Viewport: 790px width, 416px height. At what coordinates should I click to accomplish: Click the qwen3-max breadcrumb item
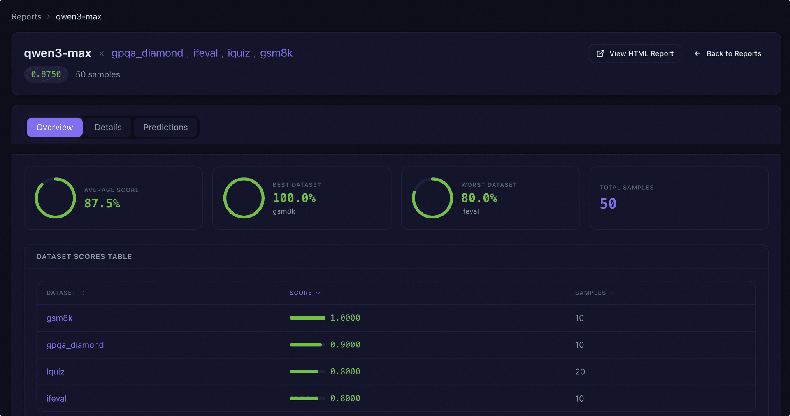(x=79, y=17)
